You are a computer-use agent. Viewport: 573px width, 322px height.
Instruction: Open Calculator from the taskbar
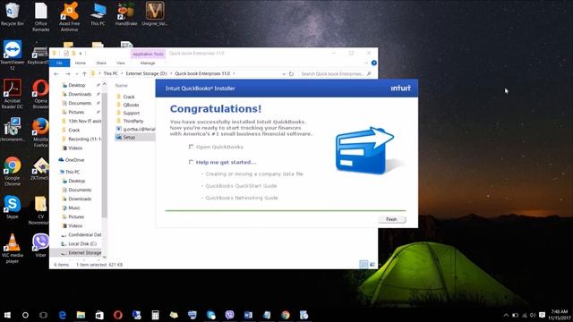(x=155, y=315)
